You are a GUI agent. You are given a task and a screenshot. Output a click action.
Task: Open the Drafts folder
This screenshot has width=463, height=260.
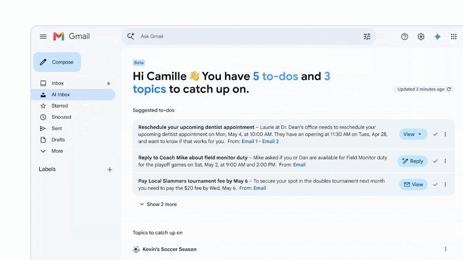coord(74,140)
